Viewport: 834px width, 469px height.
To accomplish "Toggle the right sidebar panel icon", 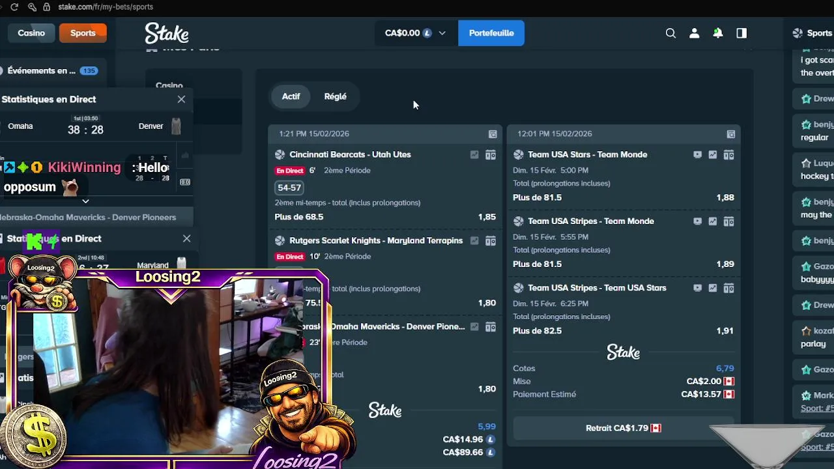I will (741, 33).
